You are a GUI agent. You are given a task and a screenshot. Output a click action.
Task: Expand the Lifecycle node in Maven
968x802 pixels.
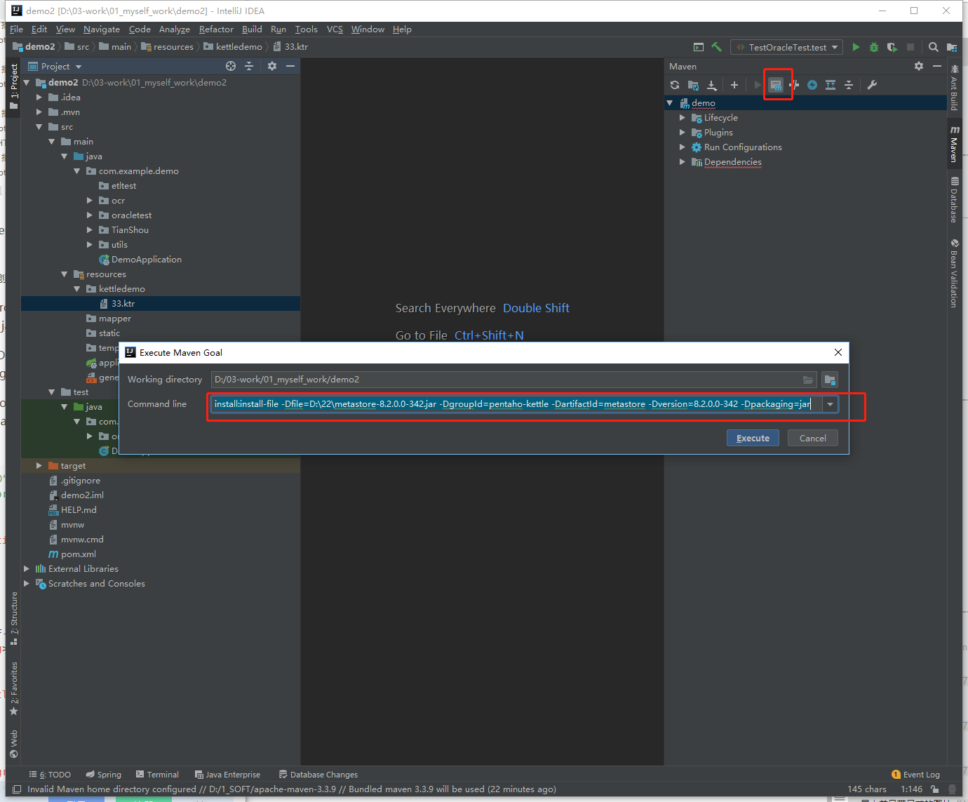pos(682,118)
